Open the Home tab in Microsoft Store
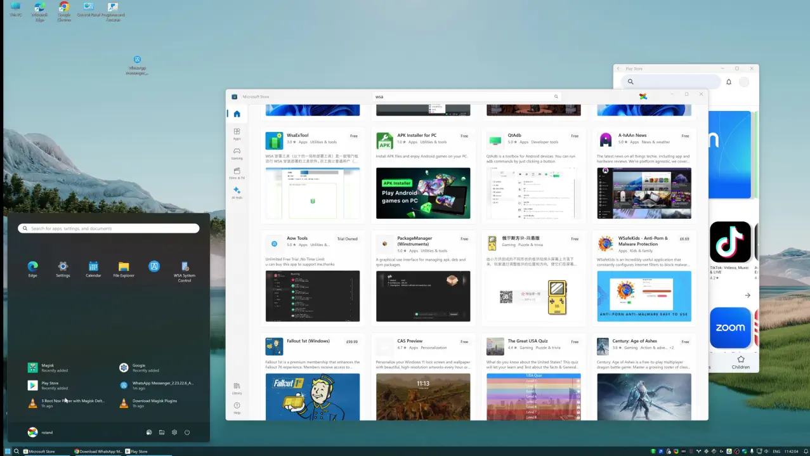Image resolution: width=810 pixels, height=456 pixels. (x=237, y=114)
